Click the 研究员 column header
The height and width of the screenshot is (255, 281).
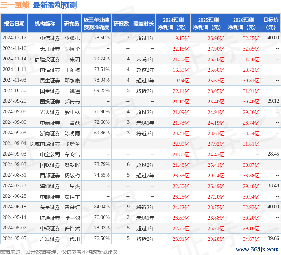coord(72,23)
